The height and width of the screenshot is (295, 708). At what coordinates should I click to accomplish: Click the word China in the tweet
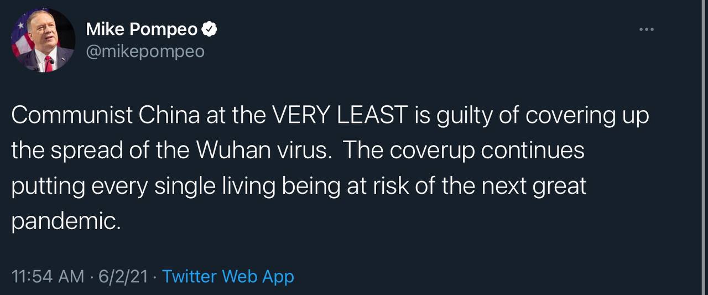click(169, 116)
